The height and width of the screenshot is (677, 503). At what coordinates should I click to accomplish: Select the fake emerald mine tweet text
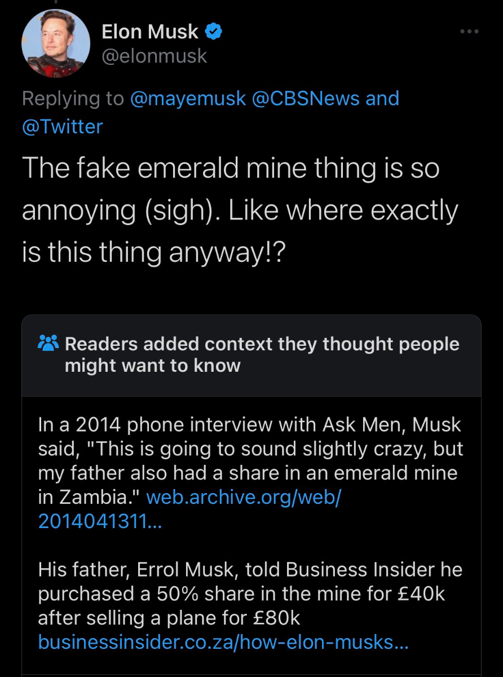tap(239, 210)
